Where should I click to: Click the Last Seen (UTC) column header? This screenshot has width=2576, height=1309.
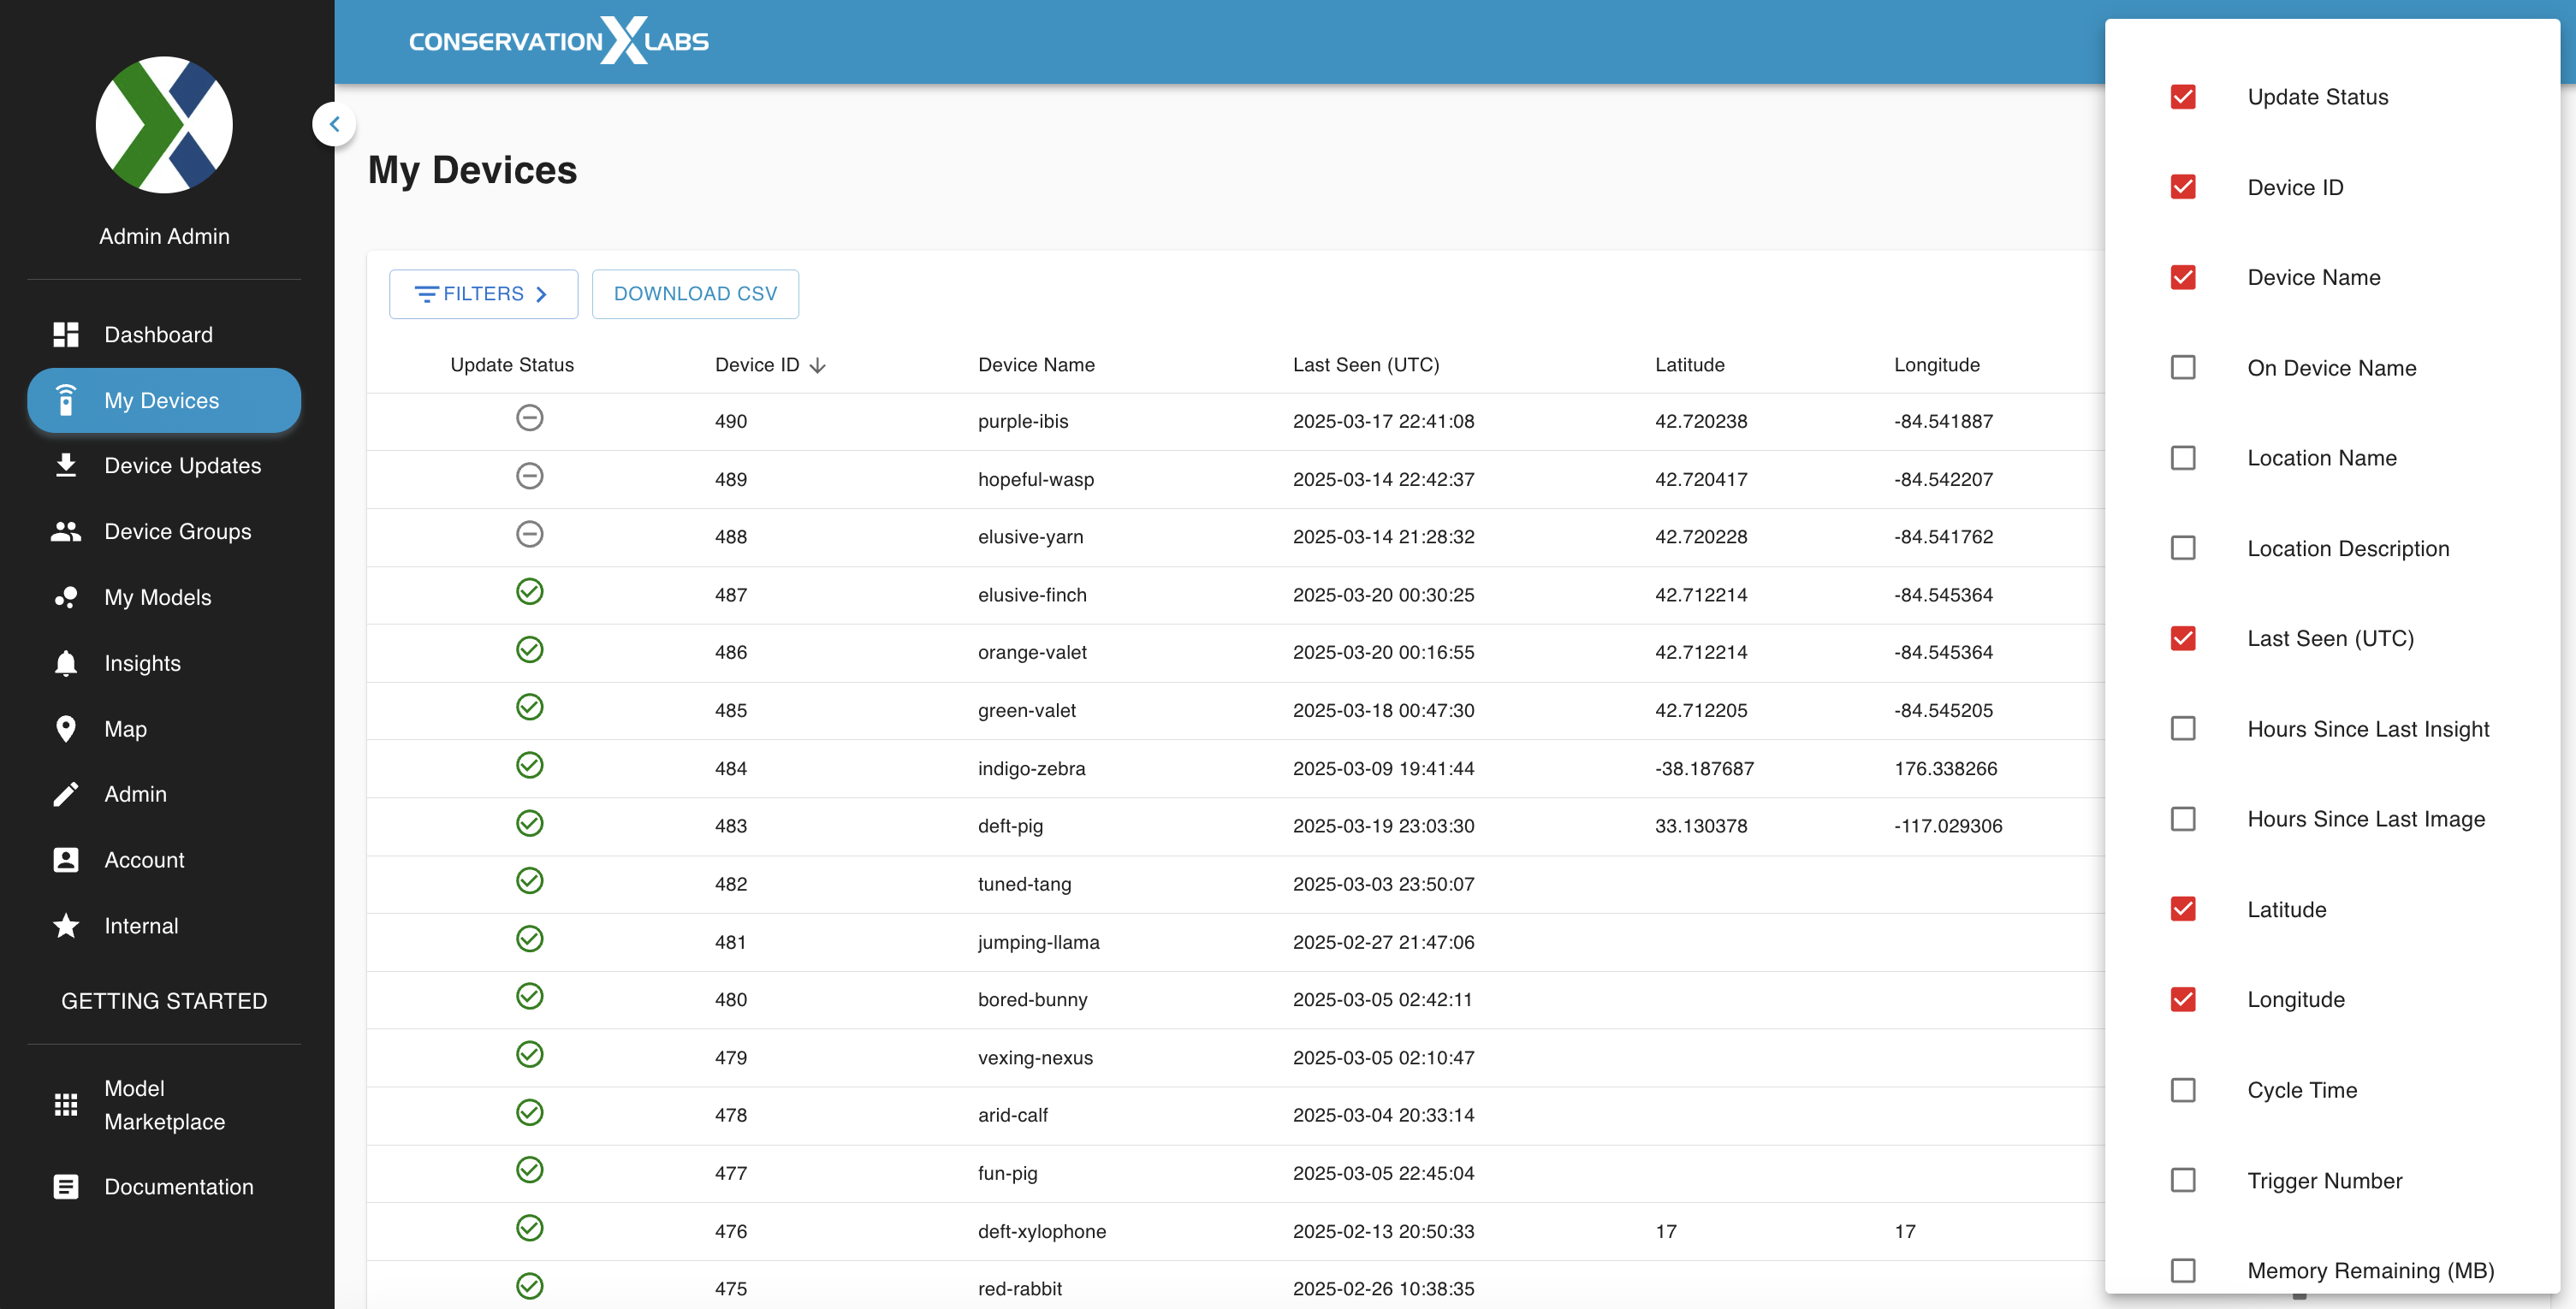(x=1365, y=365)
